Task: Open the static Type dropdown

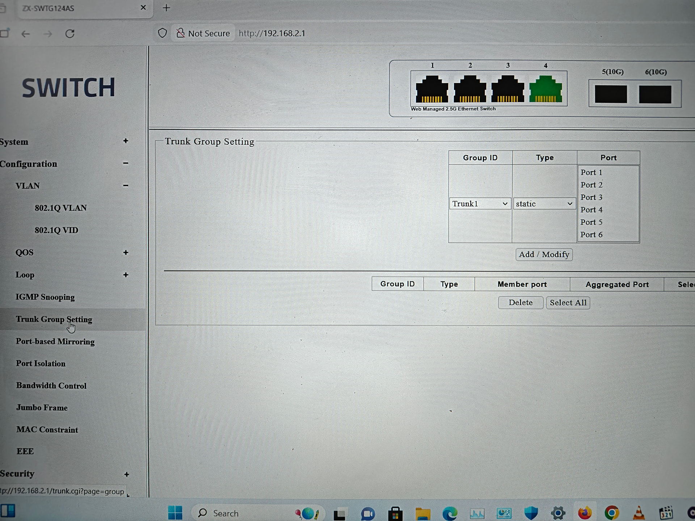Action: [x=544, y=204]
